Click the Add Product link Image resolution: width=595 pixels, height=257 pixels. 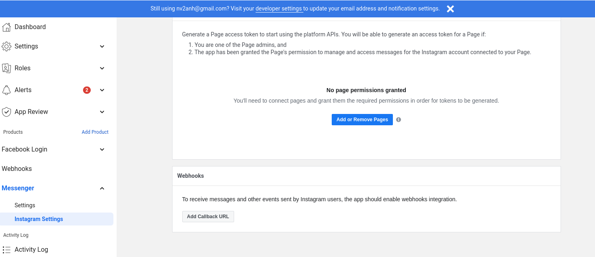click(95, 132)
